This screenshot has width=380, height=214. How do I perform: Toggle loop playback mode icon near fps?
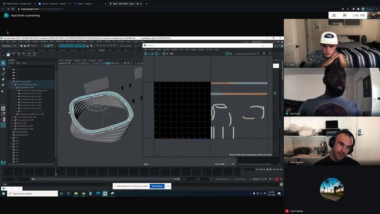[270, 179]
